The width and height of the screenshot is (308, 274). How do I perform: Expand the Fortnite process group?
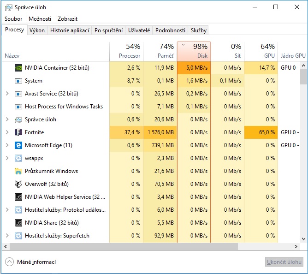(x=7, y=132)
